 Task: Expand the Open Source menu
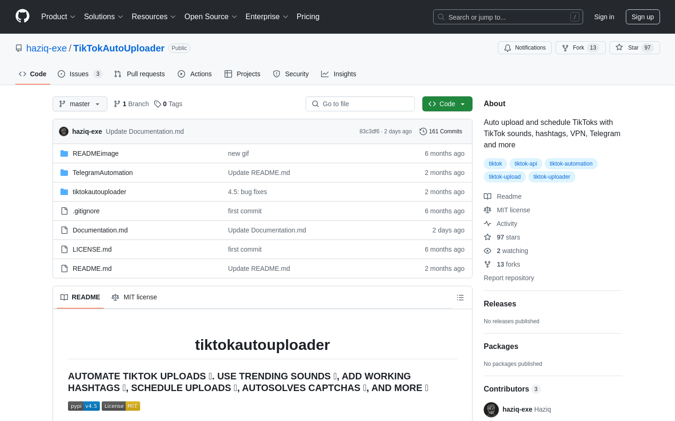point(211,17)
